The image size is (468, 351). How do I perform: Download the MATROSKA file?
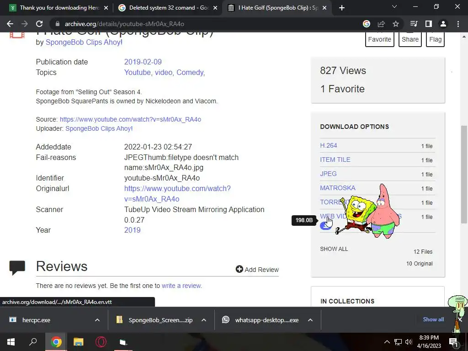click(338, 188)
